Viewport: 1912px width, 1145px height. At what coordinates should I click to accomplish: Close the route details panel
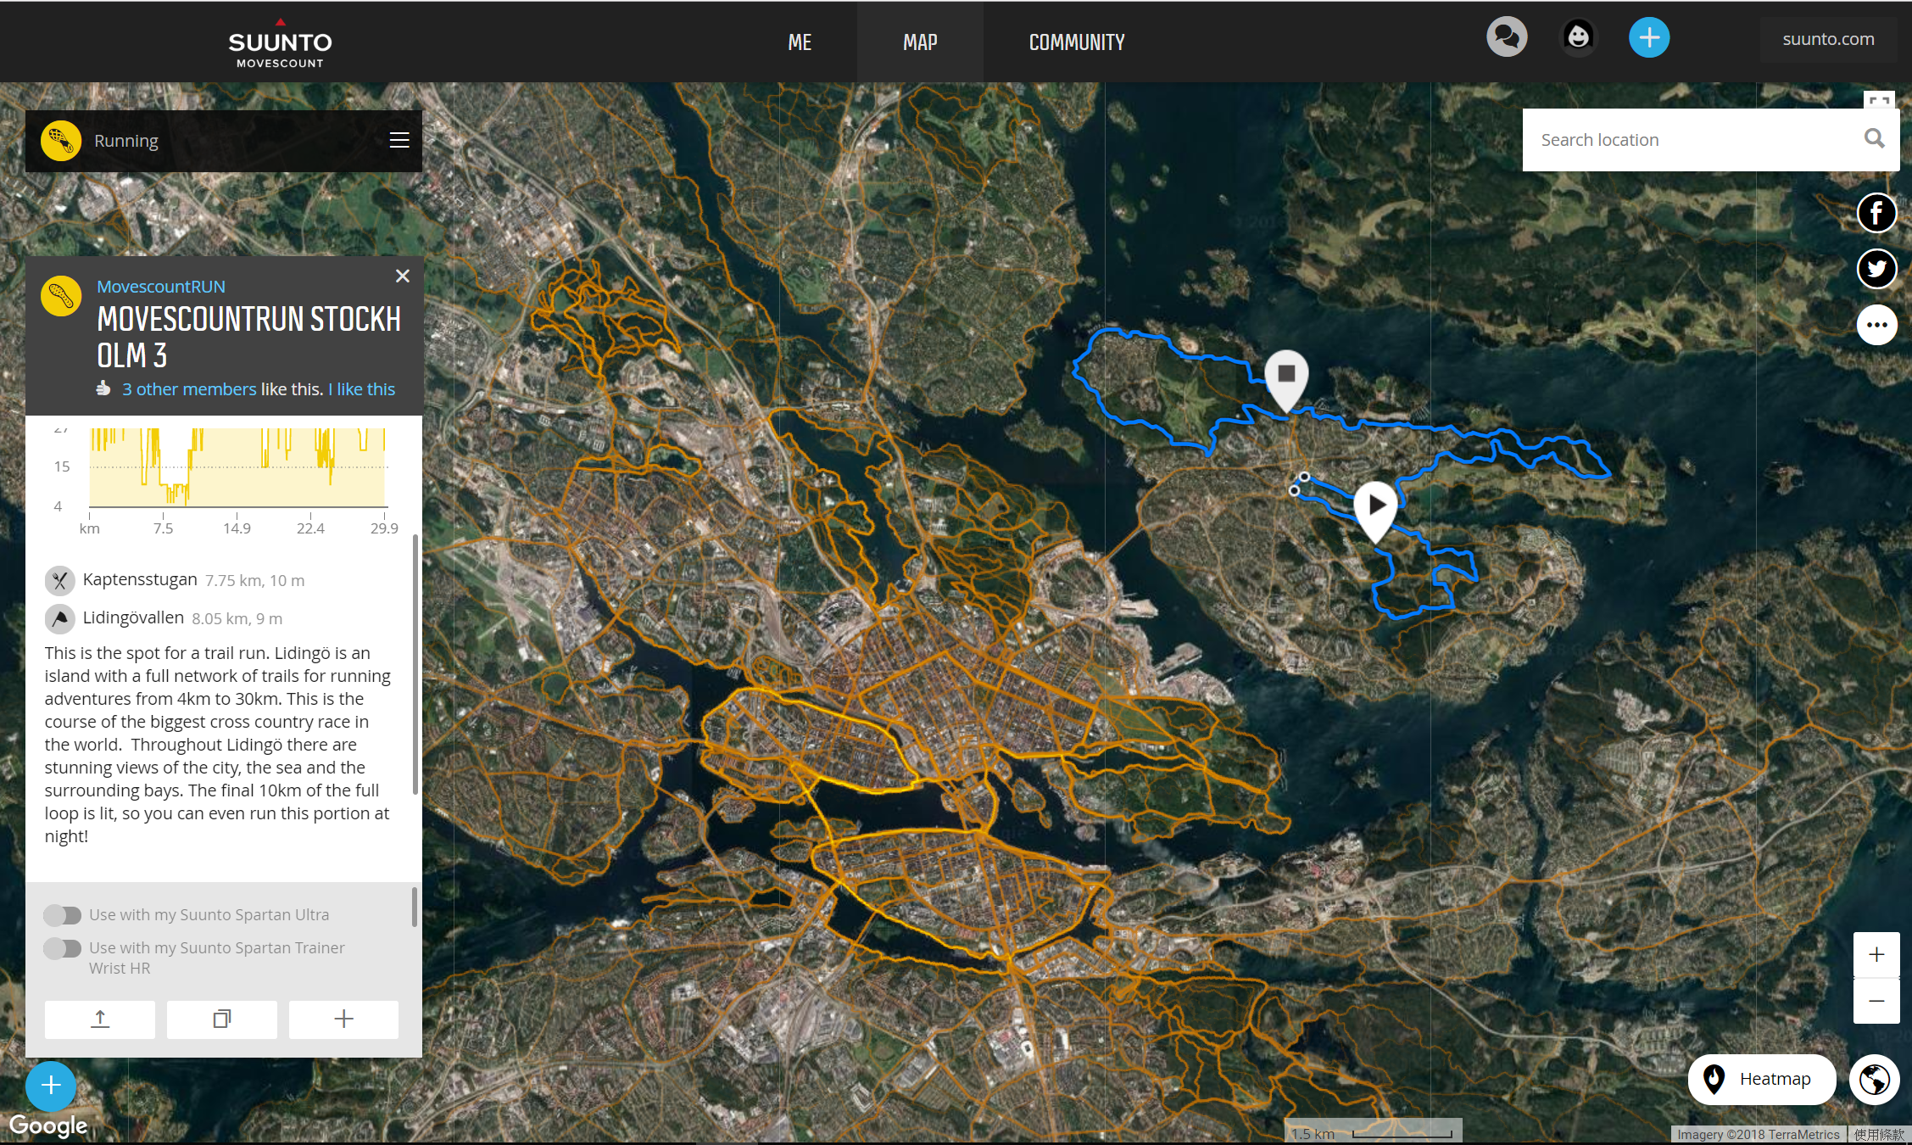[403, 276]
